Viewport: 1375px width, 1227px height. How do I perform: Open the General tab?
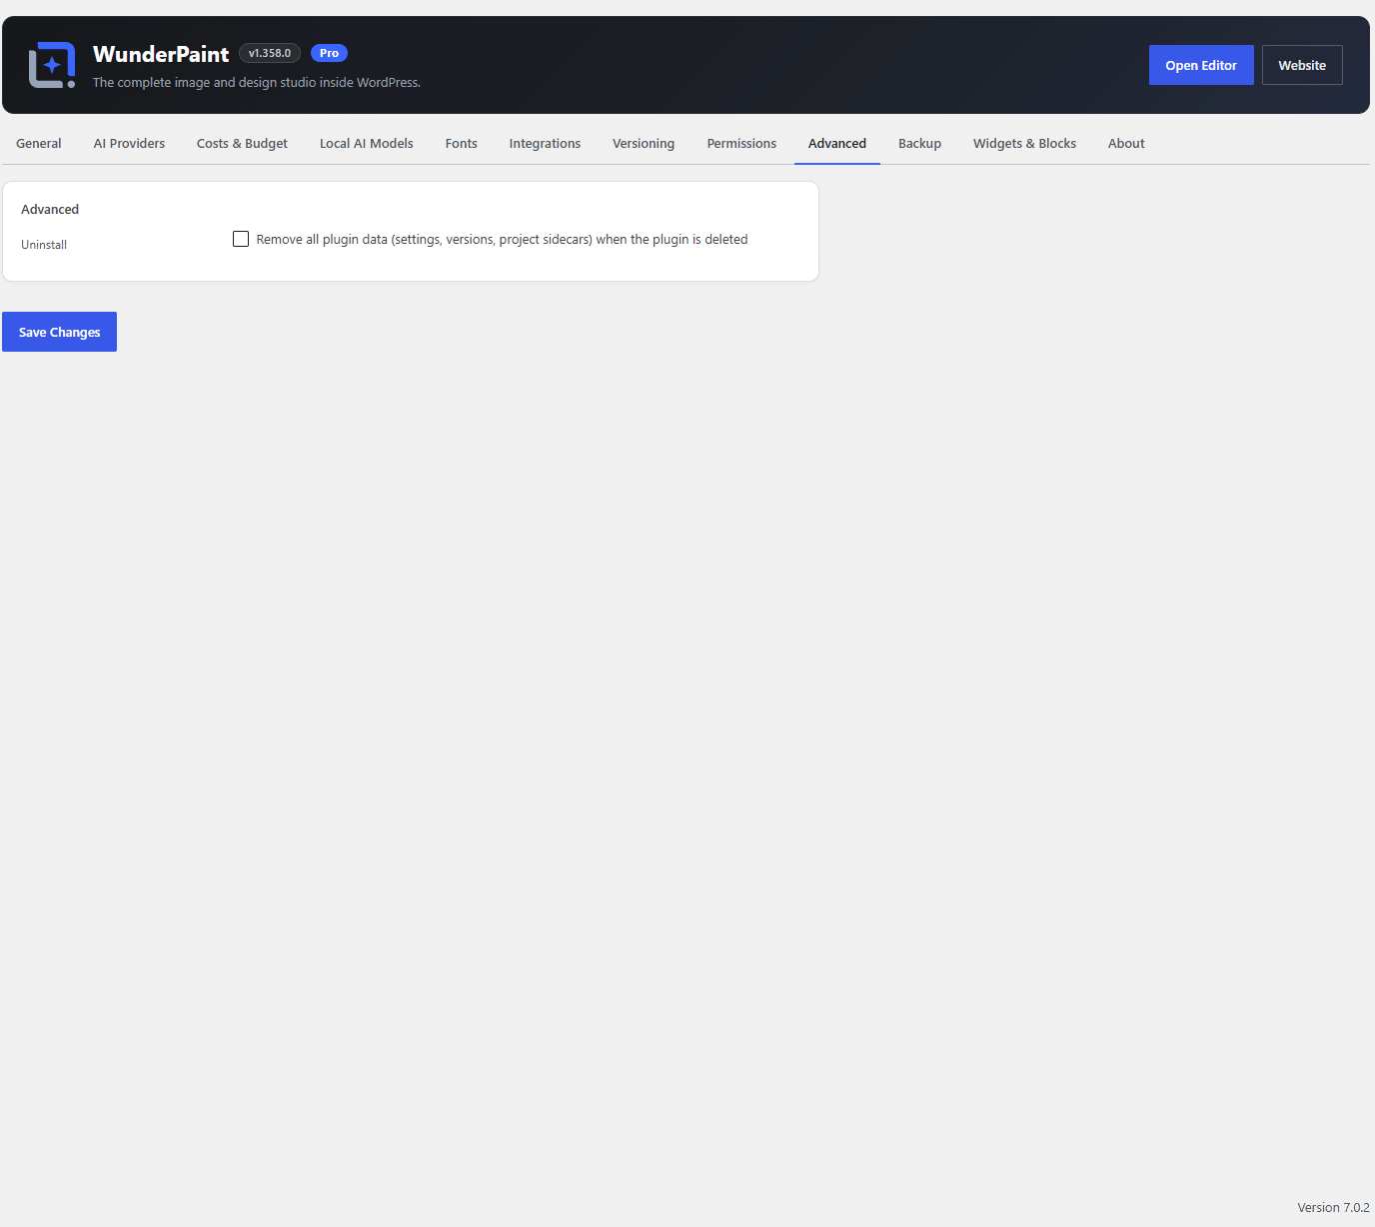click(39, 144)
